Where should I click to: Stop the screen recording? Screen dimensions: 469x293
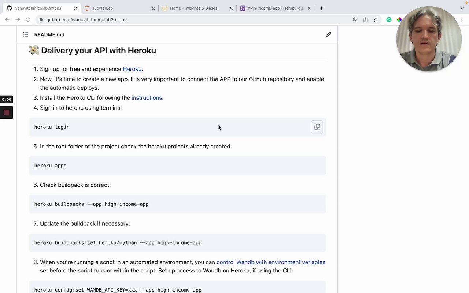(x=7, y=112)
